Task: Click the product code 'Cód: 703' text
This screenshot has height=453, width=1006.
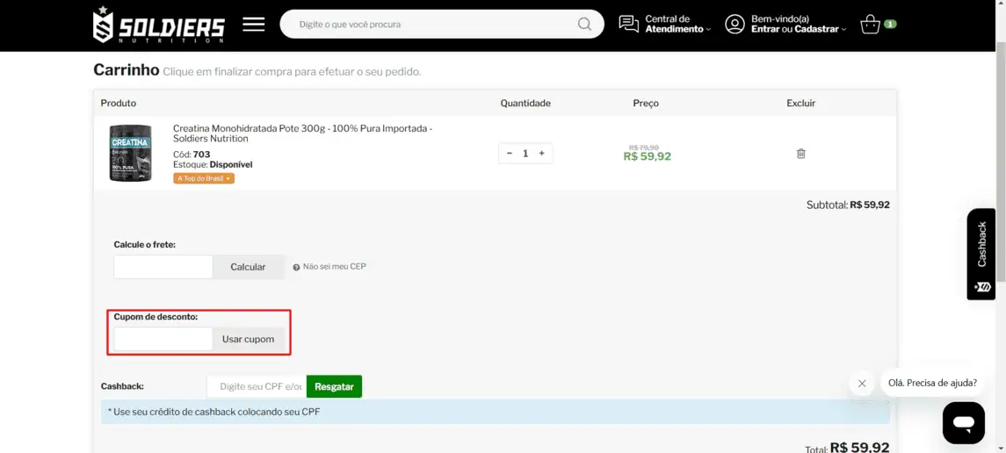Action: pos(192,155)
